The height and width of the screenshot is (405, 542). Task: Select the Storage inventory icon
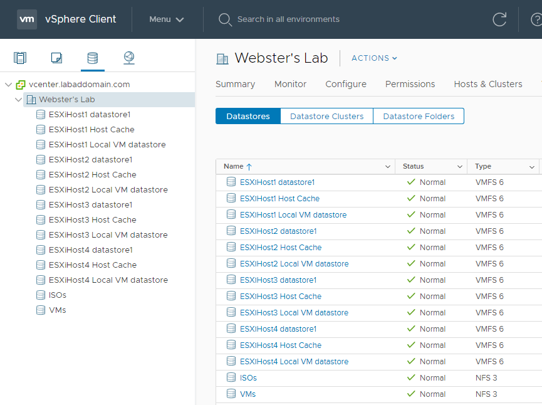92,58
